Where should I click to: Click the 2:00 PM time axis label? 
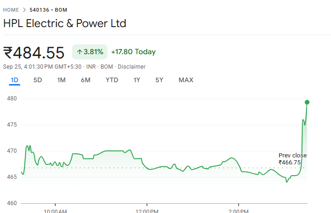coord(239,211)
